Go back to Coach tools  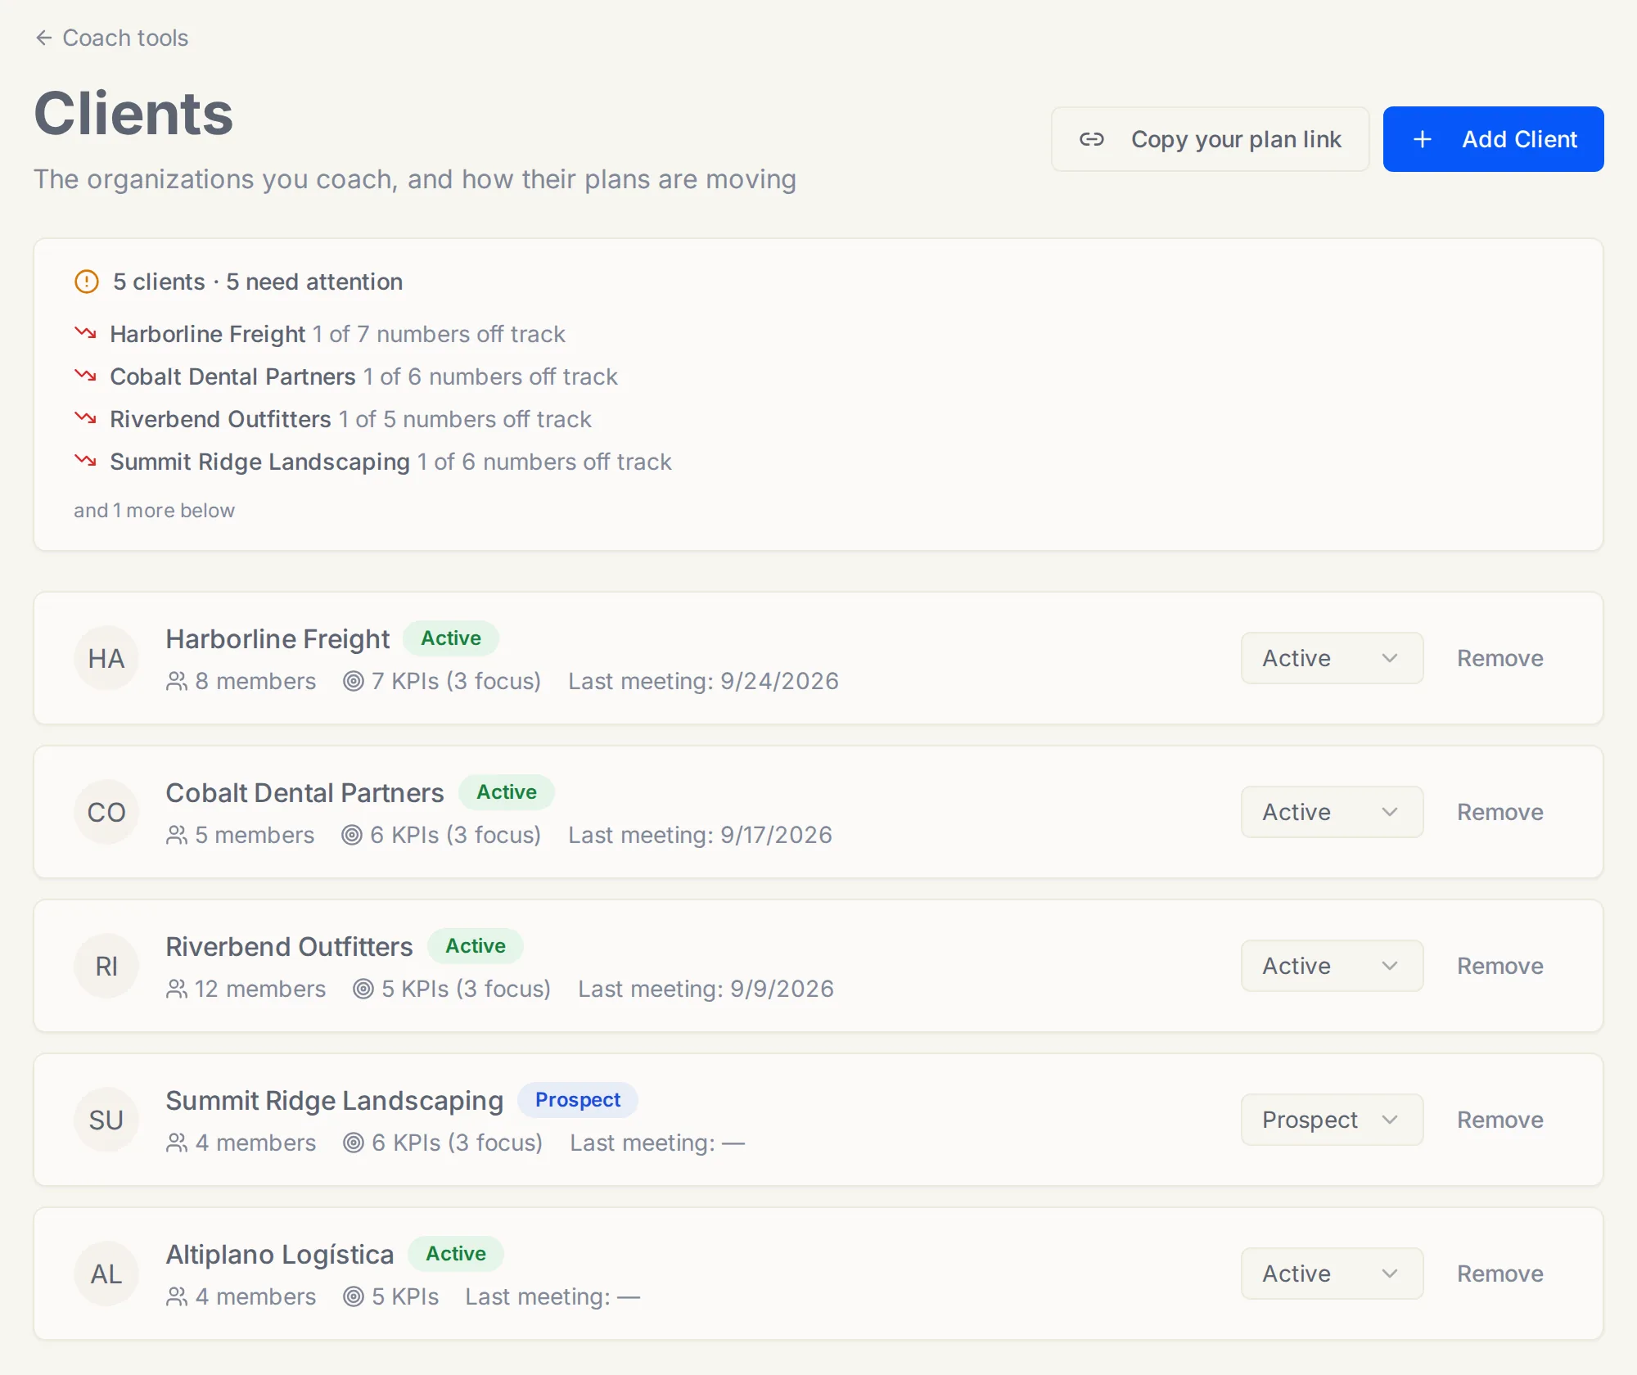pyautogui.click(x=112, y=38)
